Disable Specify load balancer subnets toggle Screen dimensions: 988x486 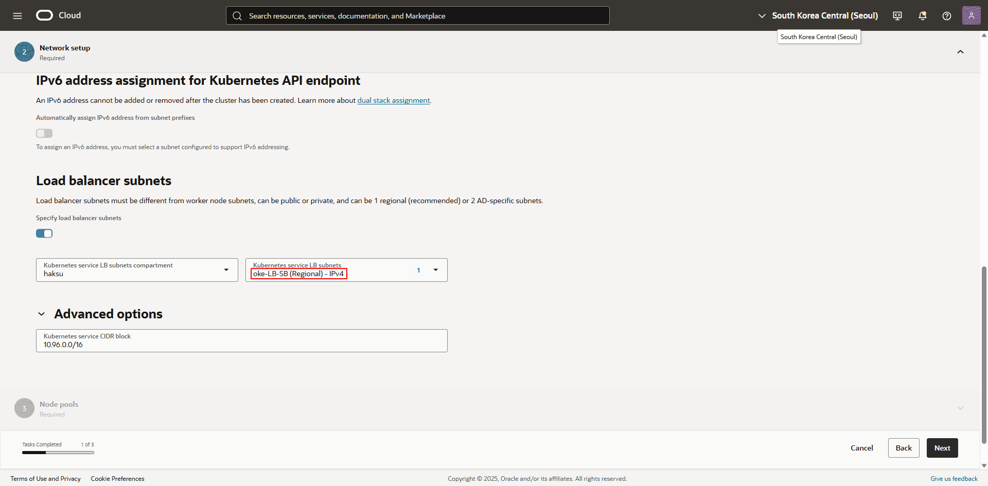[44, 233]
